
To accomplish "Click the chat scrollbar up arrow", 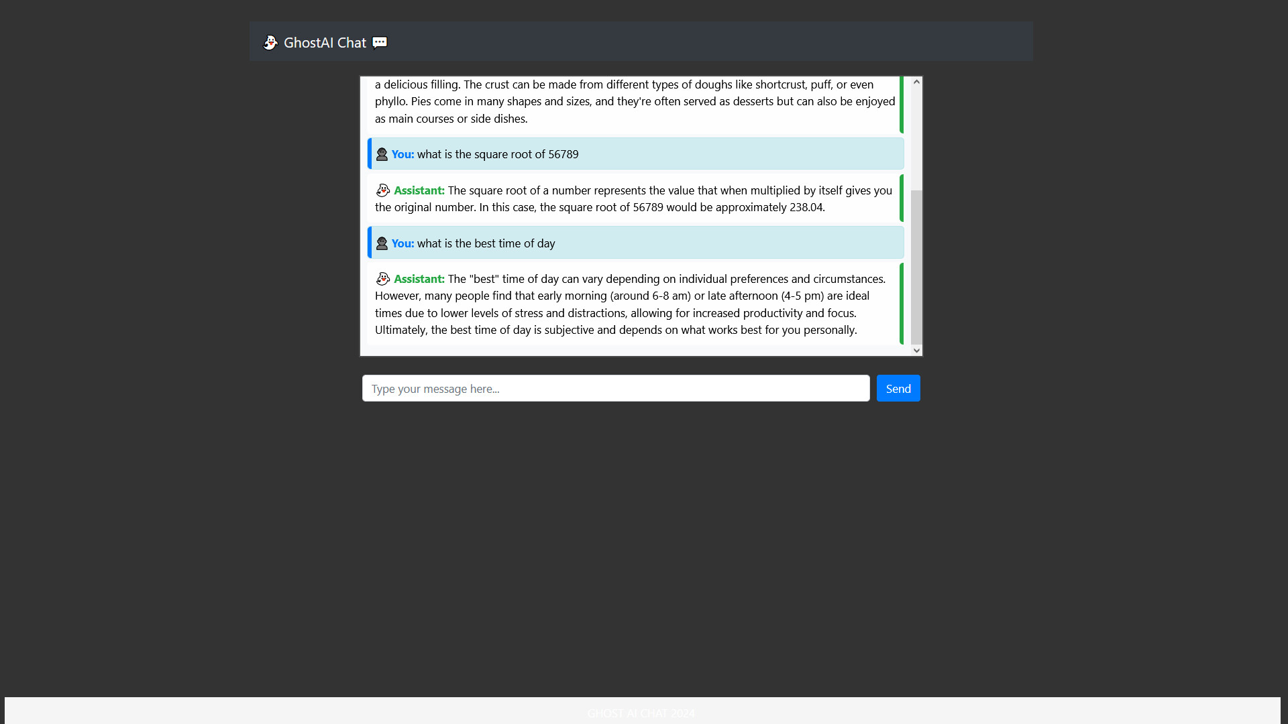I will pos(916,82).
